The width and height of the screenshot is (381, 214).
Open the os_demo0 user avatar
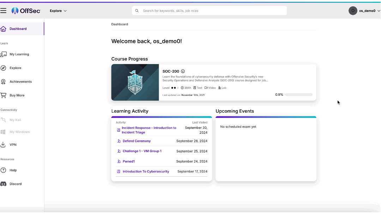353,11
